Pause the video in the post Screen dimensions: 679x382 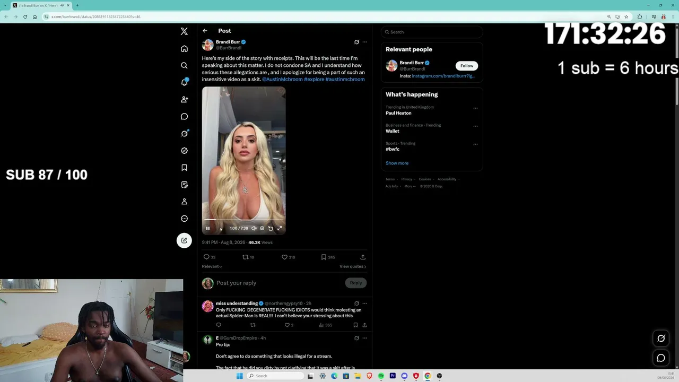tap(208, 228)
